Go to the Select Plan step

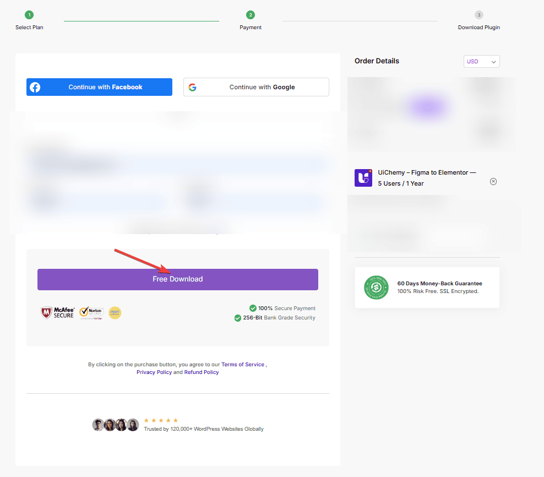(x=29, y=19)
